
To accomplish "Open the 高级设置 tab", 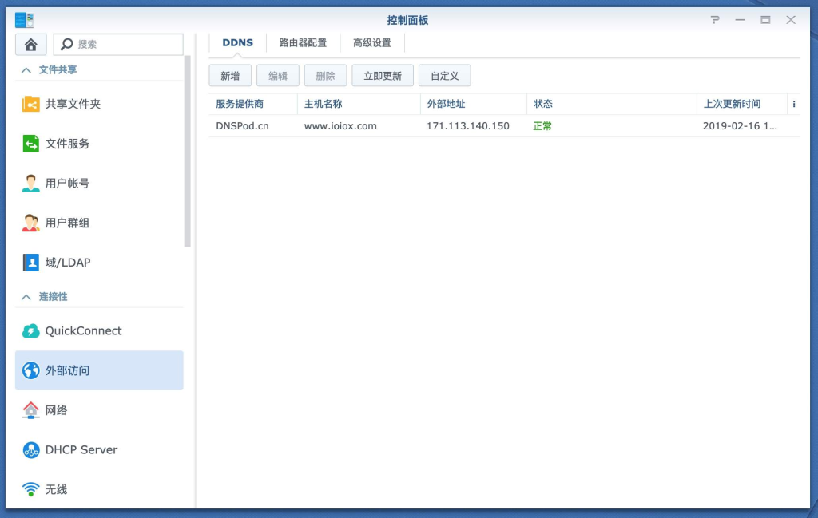I will click(372, 42).
